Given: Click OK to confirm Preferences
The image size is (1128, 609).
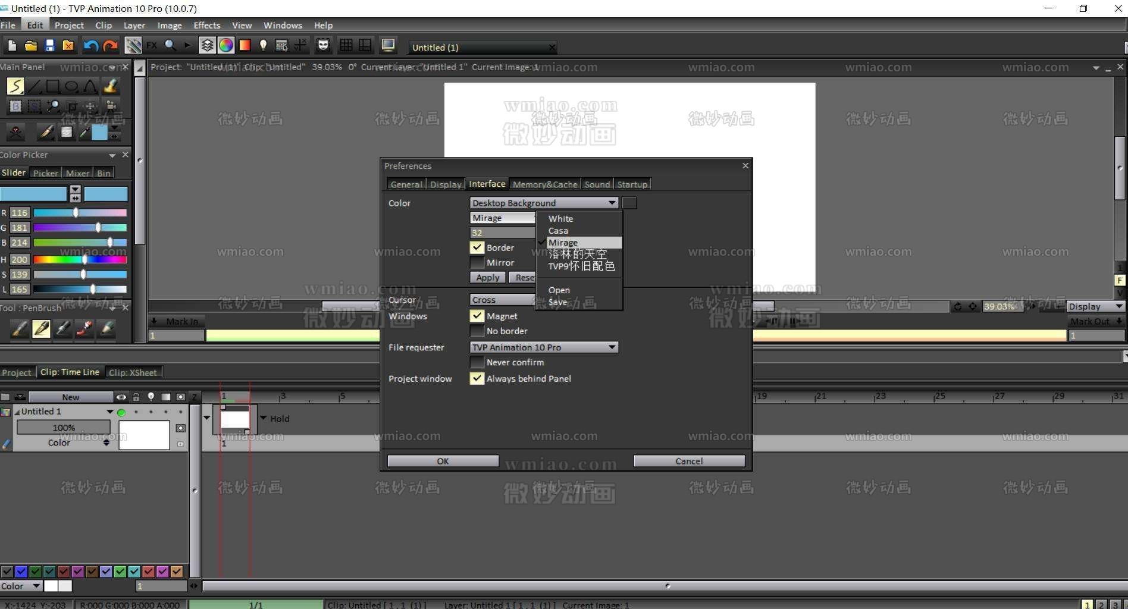Looking at the screenshot, I should [442, 460].
